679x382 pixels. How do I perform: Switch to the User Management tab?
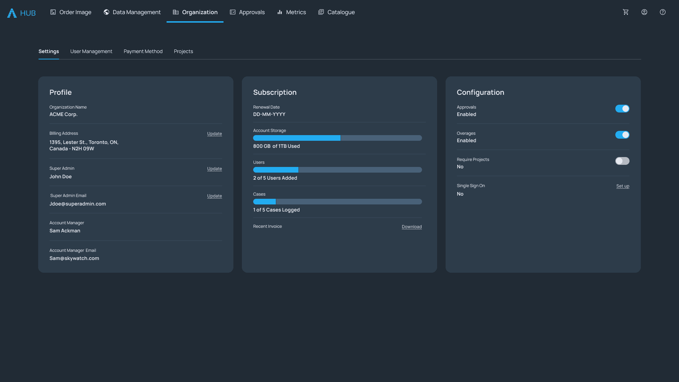tap(91, 51)
